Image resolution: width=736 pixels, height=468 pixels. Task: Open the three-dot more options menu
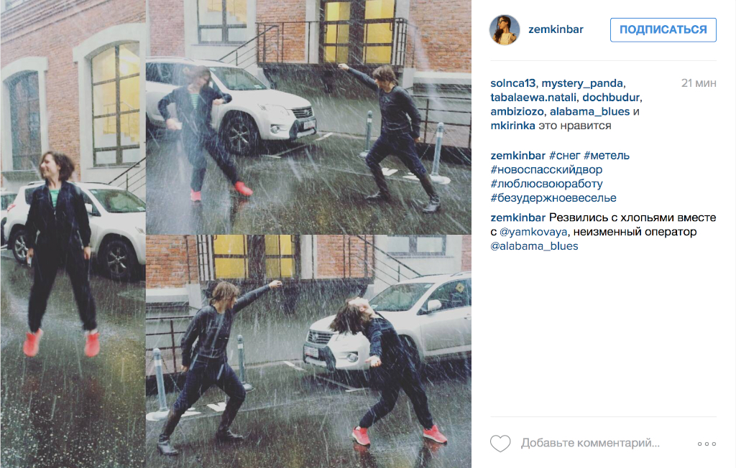[707, 444]
